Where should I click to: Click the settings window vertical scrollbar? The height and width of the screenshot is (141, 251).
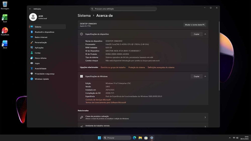click(x=219, y=56)
